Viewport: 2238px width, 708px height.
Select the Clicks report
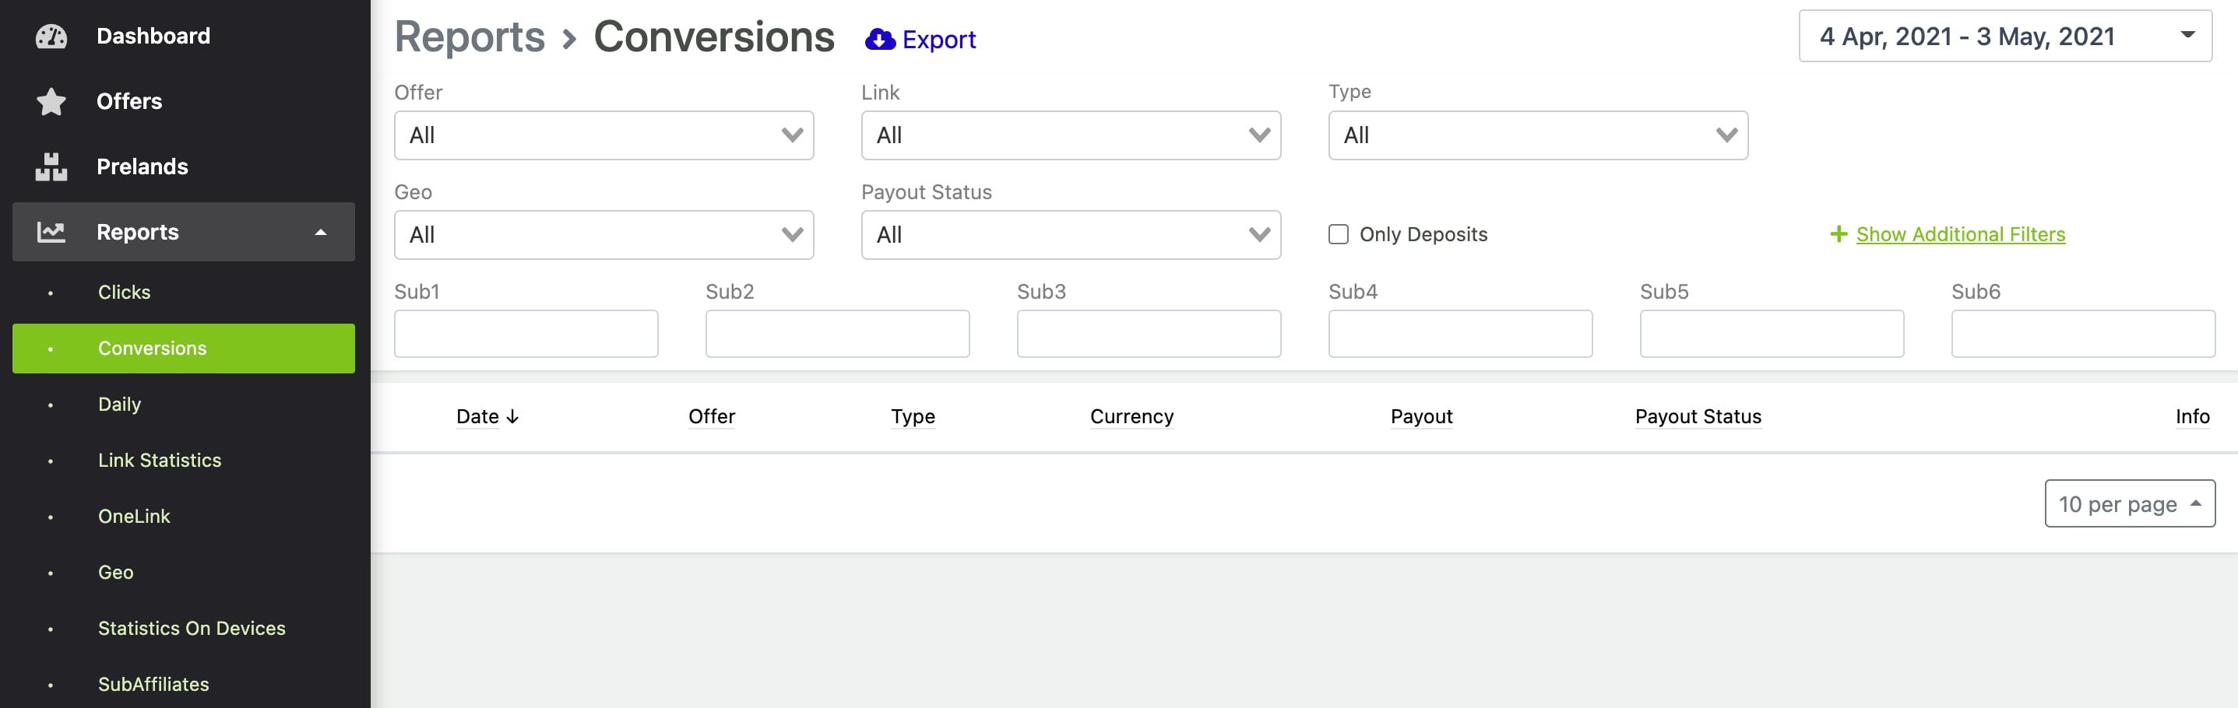coord(125,293)
